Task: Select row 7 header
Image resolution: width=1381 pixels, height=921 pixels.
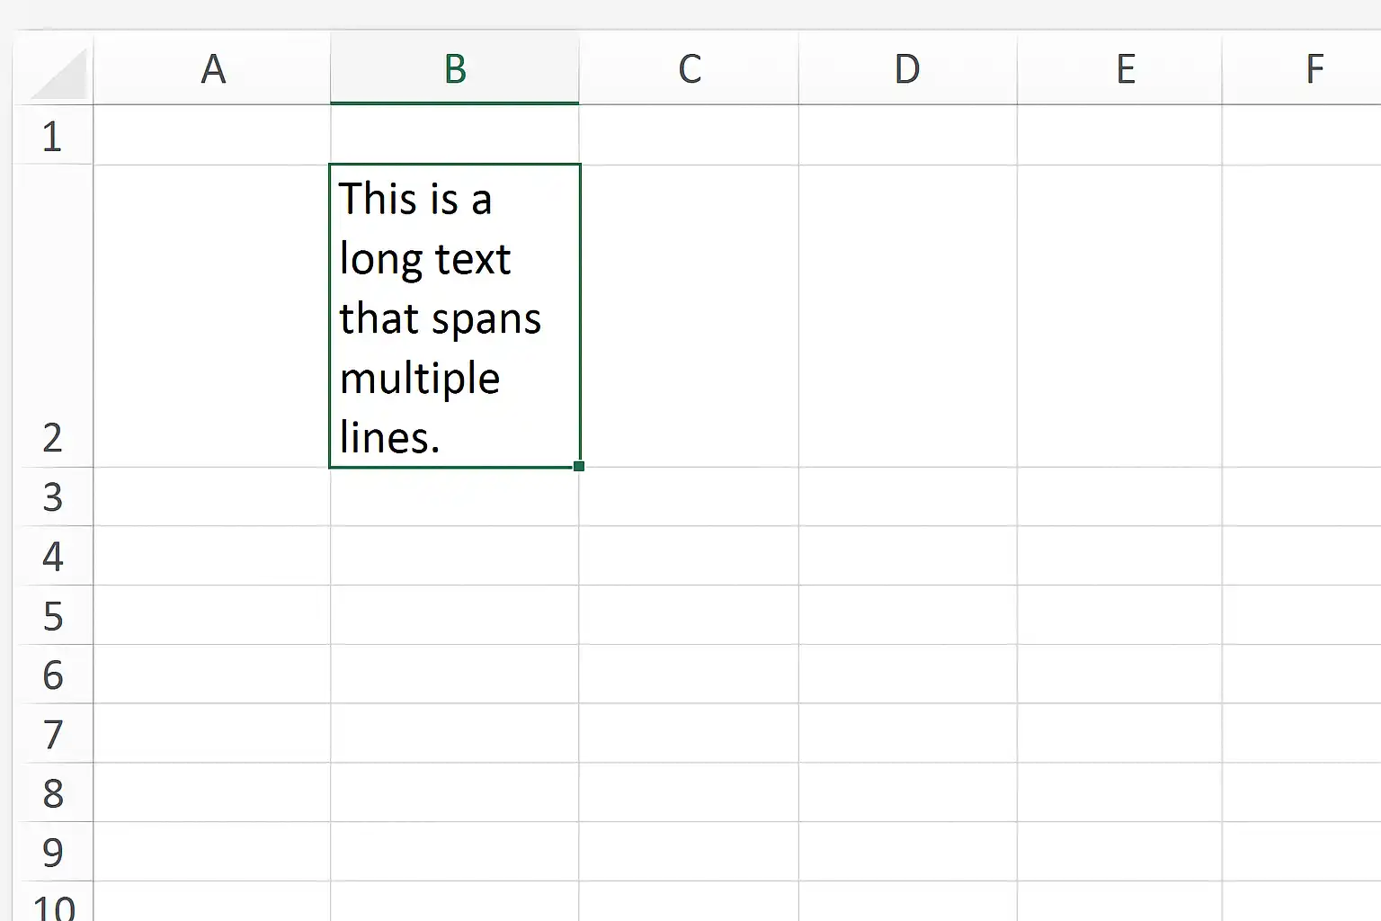Action: tap(53, 734)
